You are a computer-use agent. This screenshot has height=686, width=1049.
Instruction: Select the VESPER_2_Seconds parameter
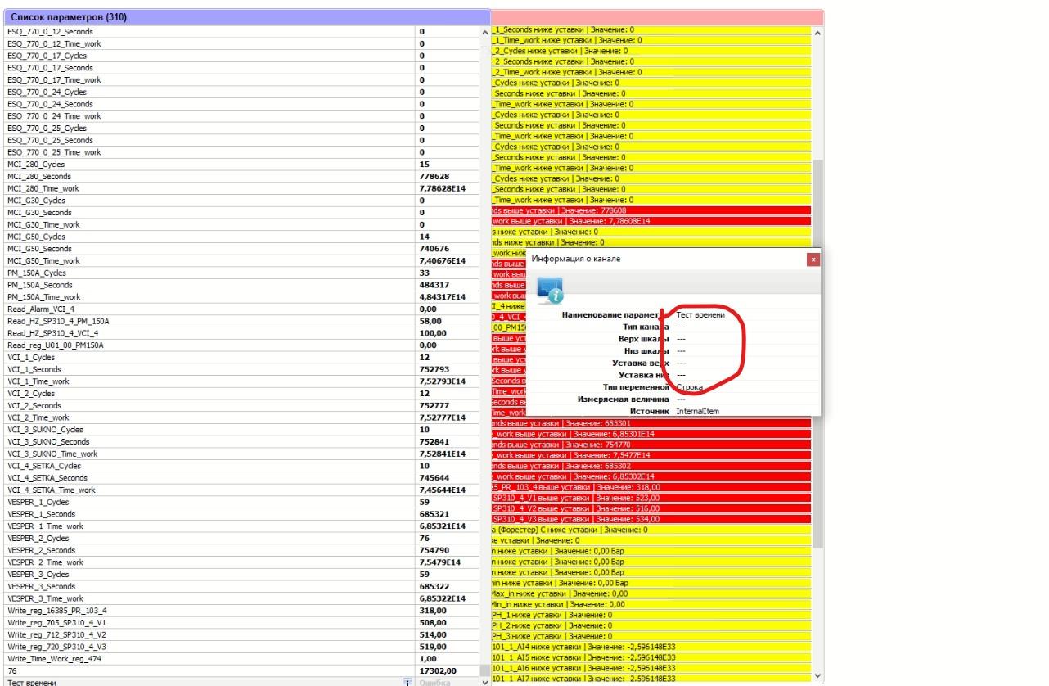241,550
